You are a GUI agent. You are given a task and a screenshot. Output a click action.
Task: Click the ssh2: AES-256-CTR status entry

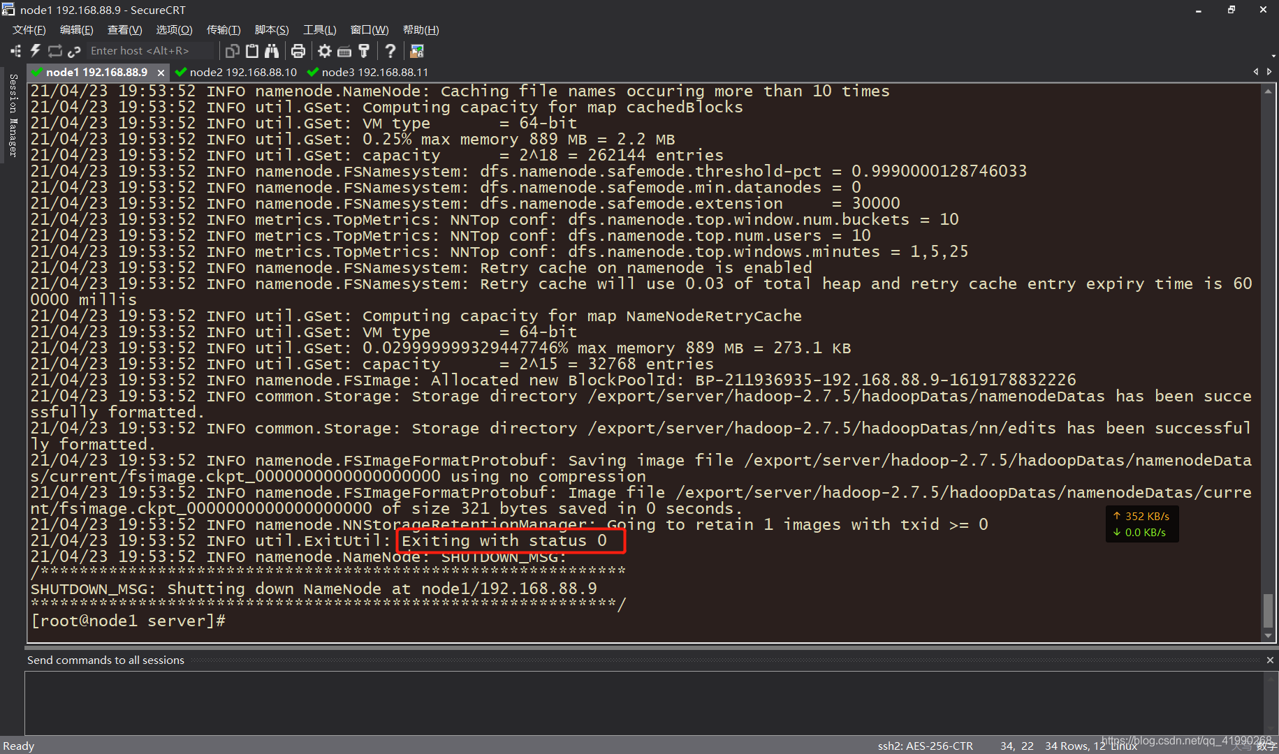[x=925, y=746]
